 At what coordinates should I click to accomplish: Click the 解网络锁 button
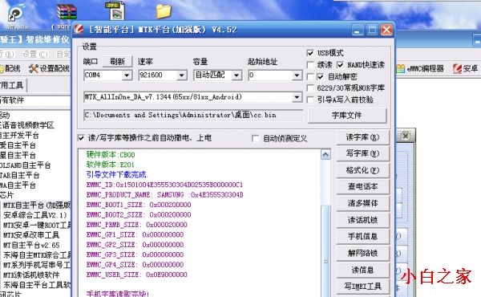(x=362, y=253)
